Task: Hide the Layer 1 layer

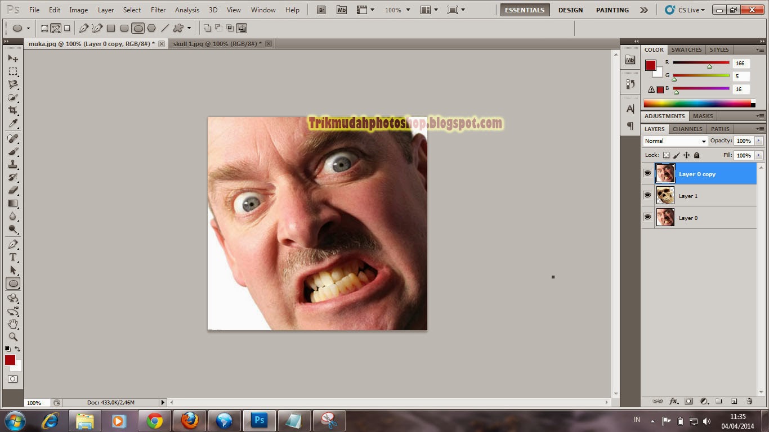Action: [647, 195]
